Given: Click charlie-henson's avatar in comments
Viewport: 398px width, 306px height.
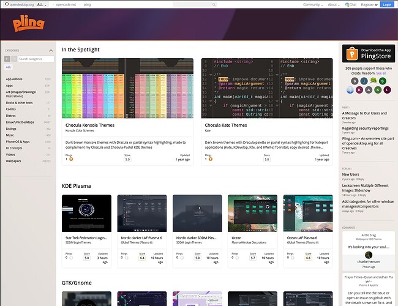Looking at the screenshot, I should tap(369, 255).
